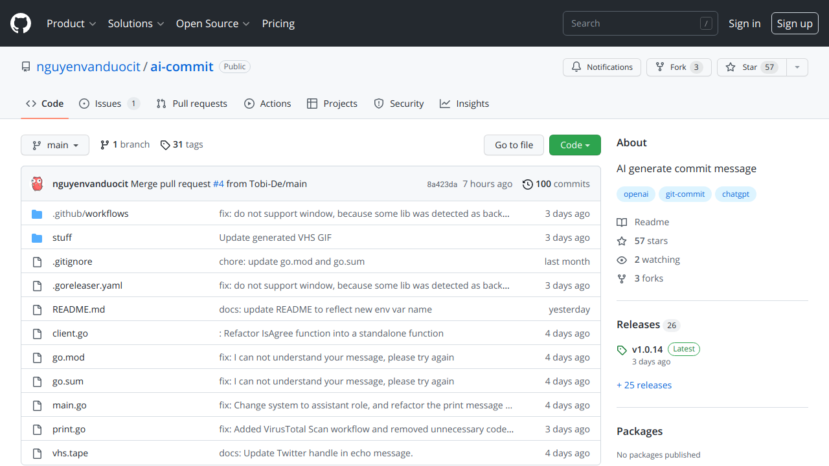This screenshot has width=829, height=466.
Task: Expand the dropdown arrow next to Star
Action: (x=797, y=67)
